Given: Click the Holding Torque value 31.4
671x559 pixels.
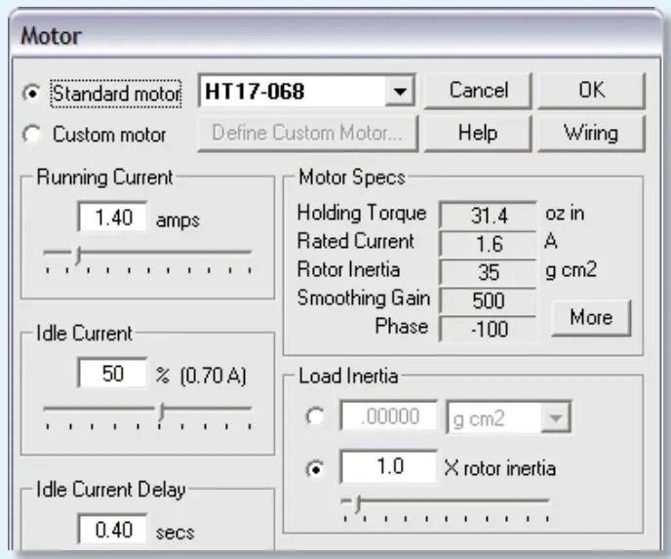Looking at the screenshot, I should (x=488, y=216).
